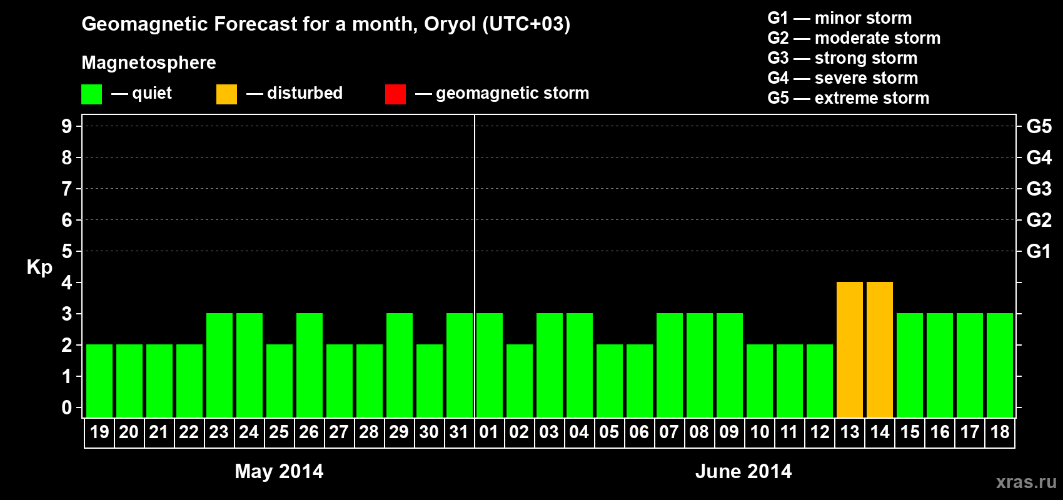Click the June 2014 month label

coord(743,471)
